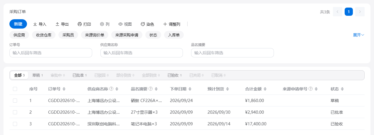Click the 导入 import toolbar button

[40, 24]
